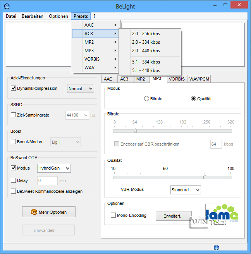Open the ? help menu
This screenshot has height=254, width=251.
pos(94,16)
